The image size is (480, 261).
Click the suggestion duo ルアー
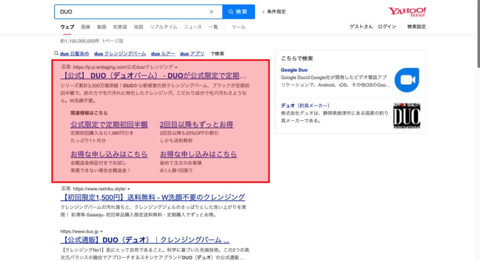(x=163, y=53)
